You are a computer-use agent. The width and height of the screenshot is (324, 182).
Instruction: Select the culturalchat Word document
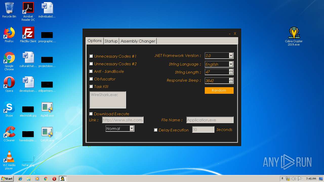coord(28,60)
